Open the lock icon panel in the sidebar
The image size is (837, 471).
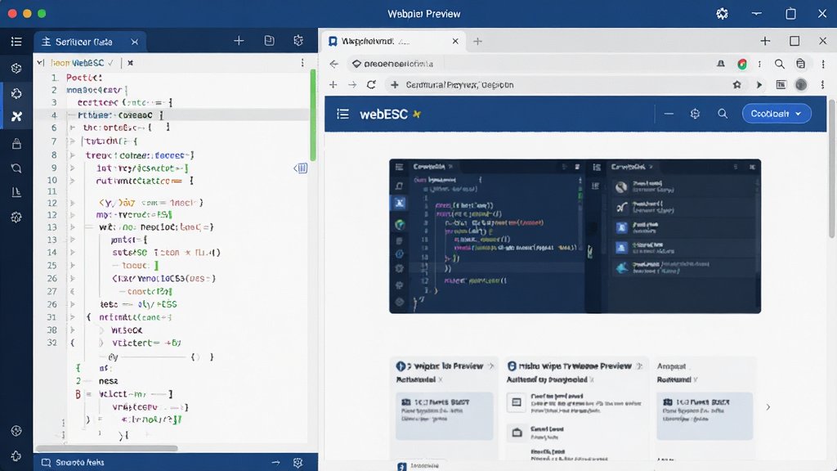16,143
